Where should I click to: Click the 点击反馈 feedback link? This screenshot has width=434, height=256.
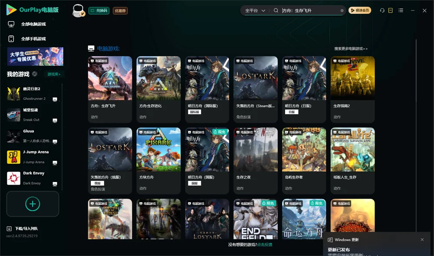[x=265, y=244]
